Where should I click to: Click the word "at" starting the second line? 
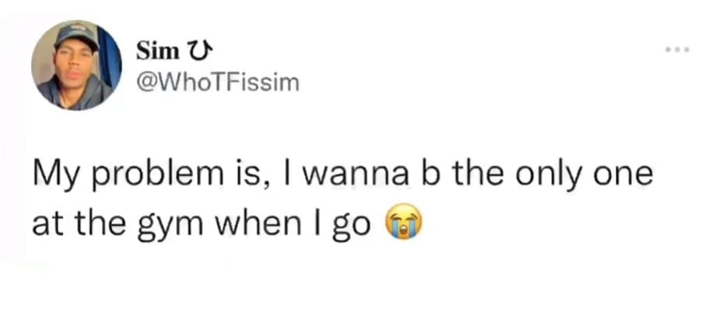[x=42, y=224]
